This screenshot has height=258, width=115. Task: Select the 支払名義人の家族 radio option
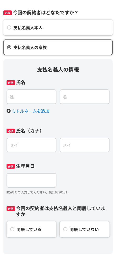(58, 47)
